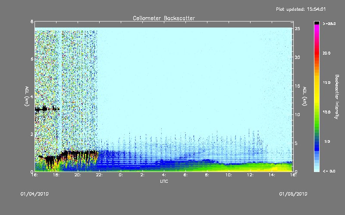Click the end date '01/05/2010'
The image size is (345, 215).
coord(293,194)
